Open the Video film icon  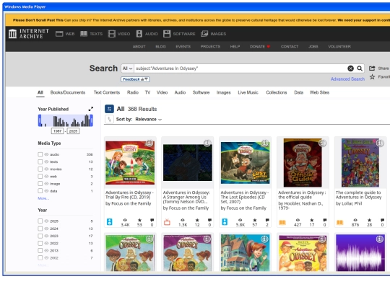click(112, 34)
